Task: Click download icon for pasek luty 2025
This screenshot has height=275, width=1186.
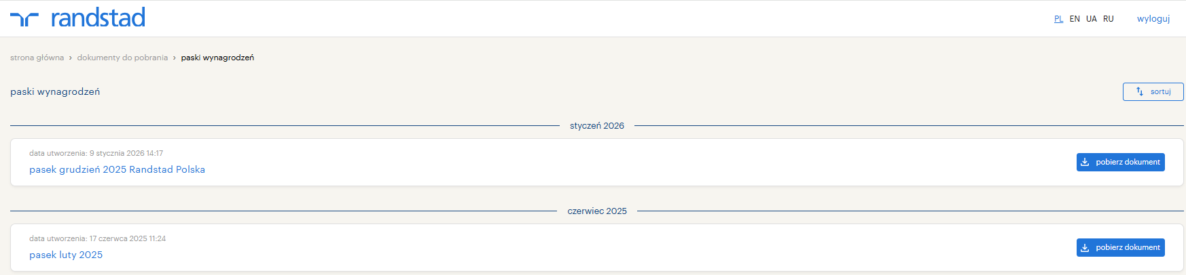Action: [x=1085, y=247]
